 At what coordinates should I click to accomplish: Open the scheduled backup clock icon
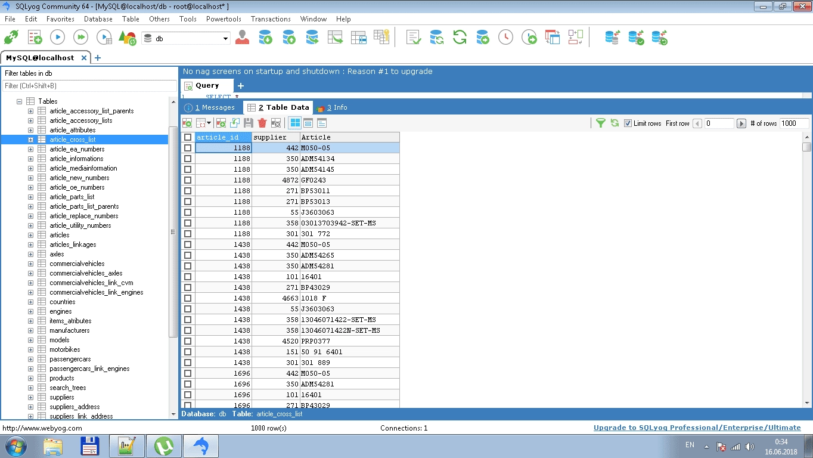(505, 38)
